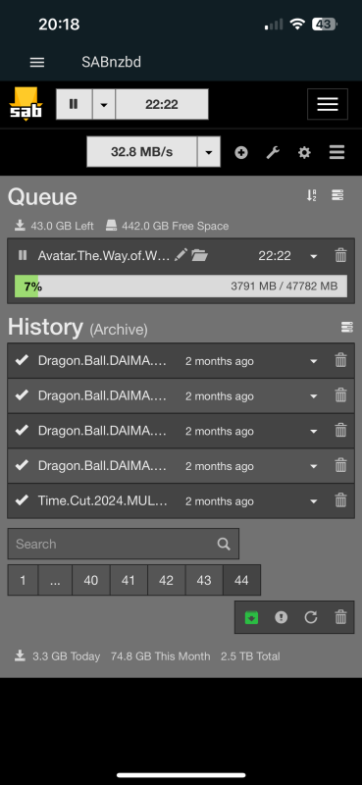Viewport: 362px width, 785px height.
Task: Toggle the green archive history button
Action: pos(251,618)
